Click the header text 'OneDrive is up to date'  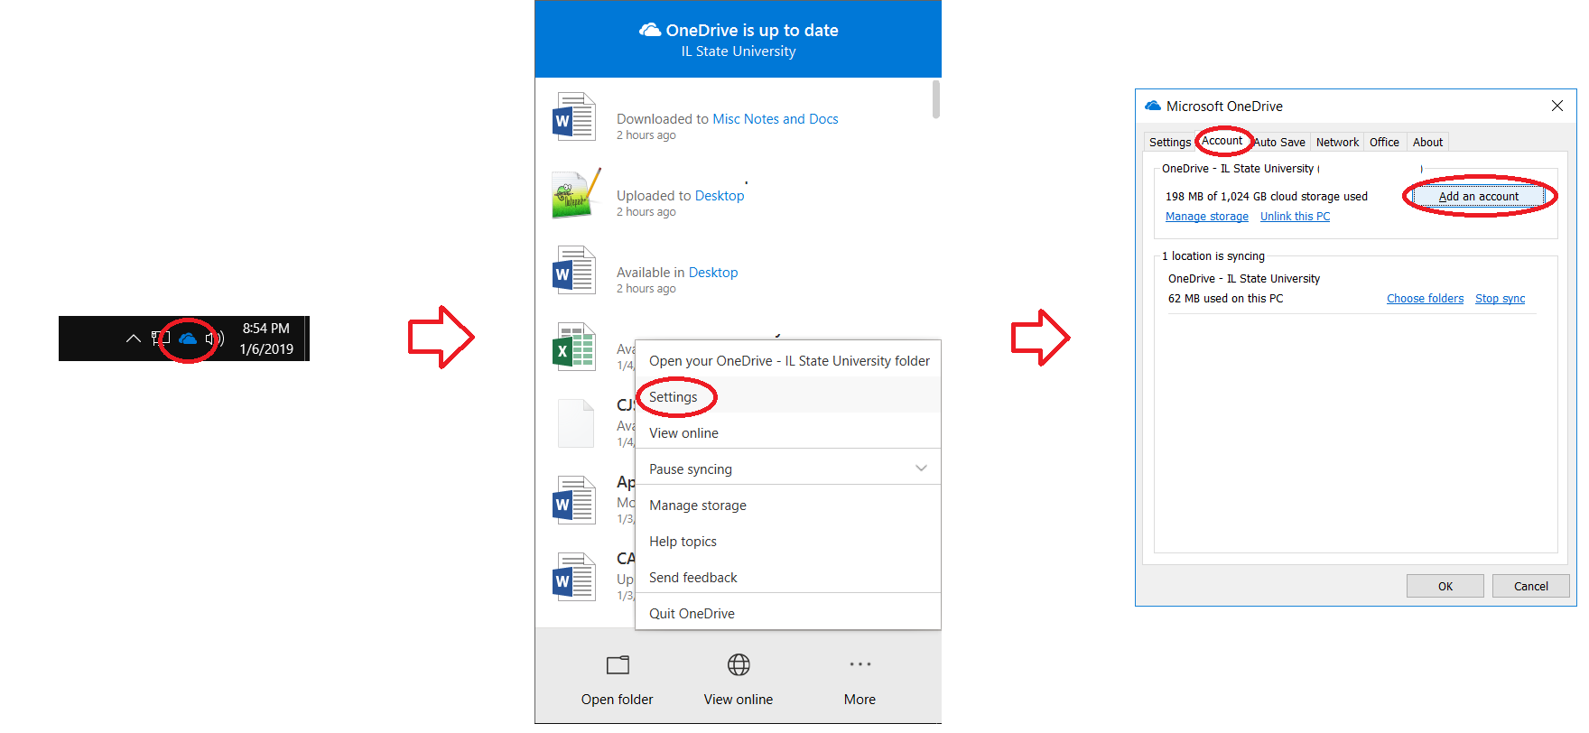[752, 30]
